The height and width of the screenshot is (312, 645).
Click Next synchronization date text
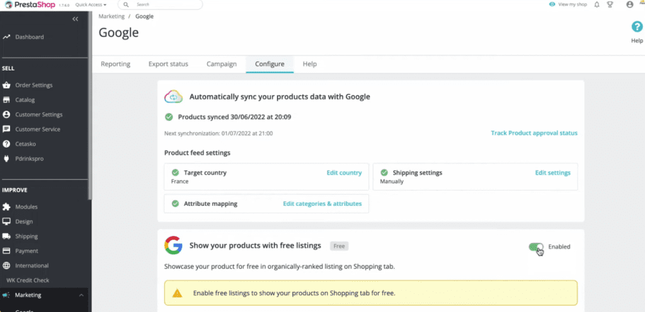[x=219, y=133]
